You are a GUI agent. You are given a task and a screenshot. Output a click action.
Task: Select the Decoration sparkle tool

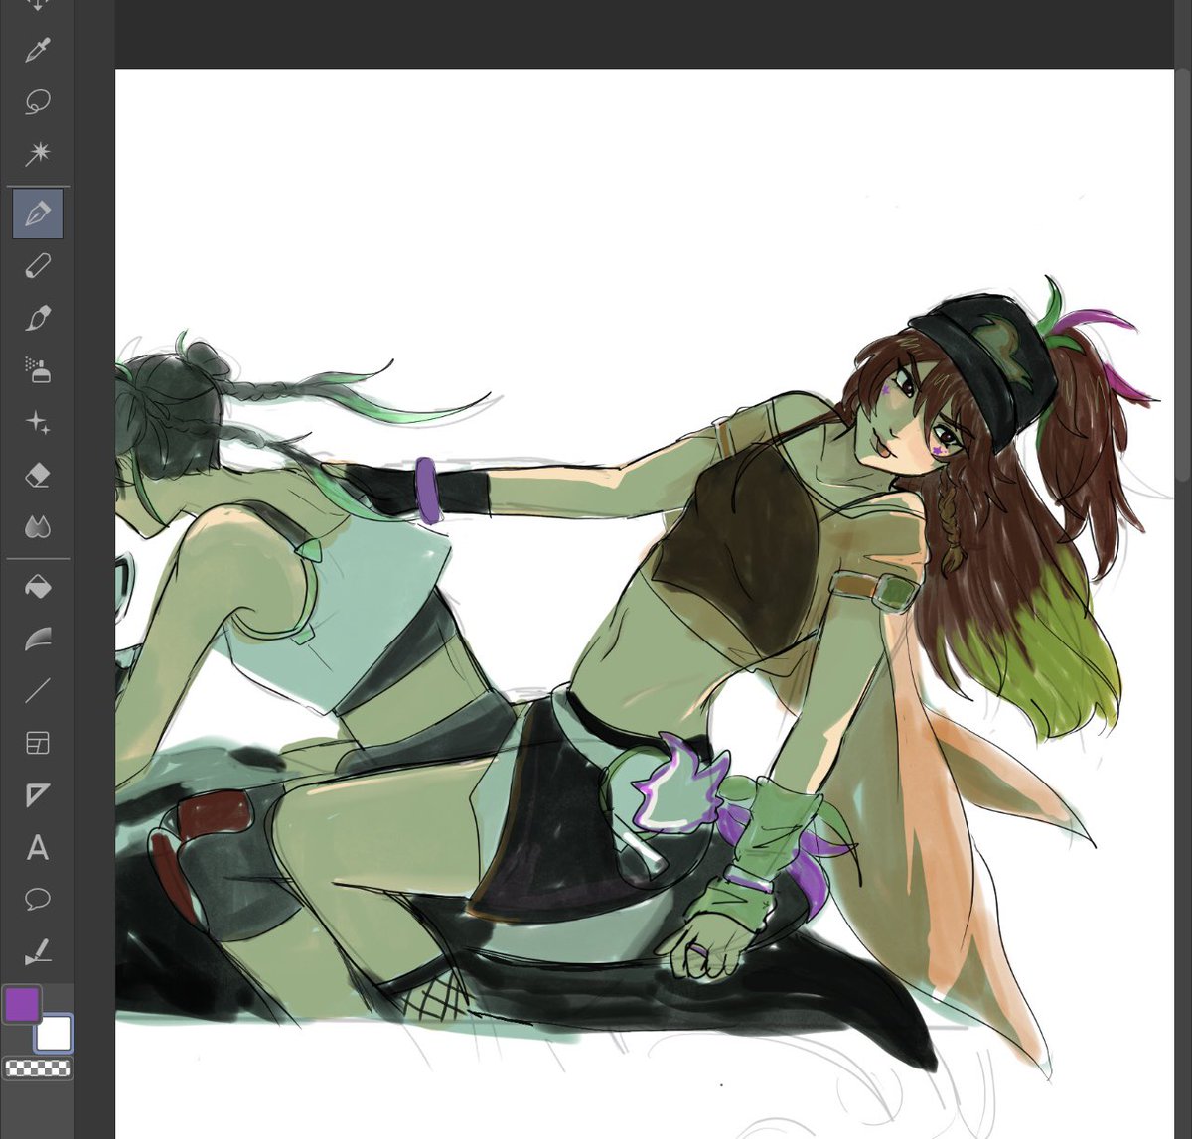pyautogui.click(x=38, y=423)
